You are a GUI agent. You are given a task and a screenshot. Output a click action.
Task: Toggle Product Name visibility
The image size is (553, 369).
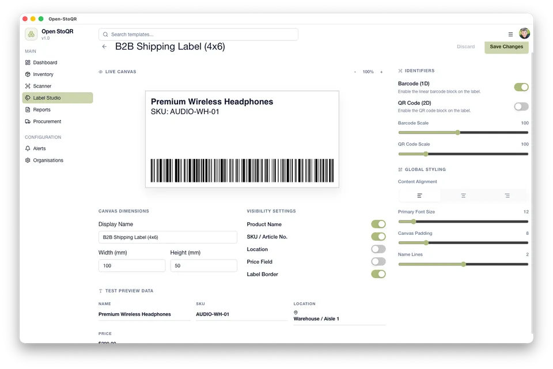[x=378, y=224]
